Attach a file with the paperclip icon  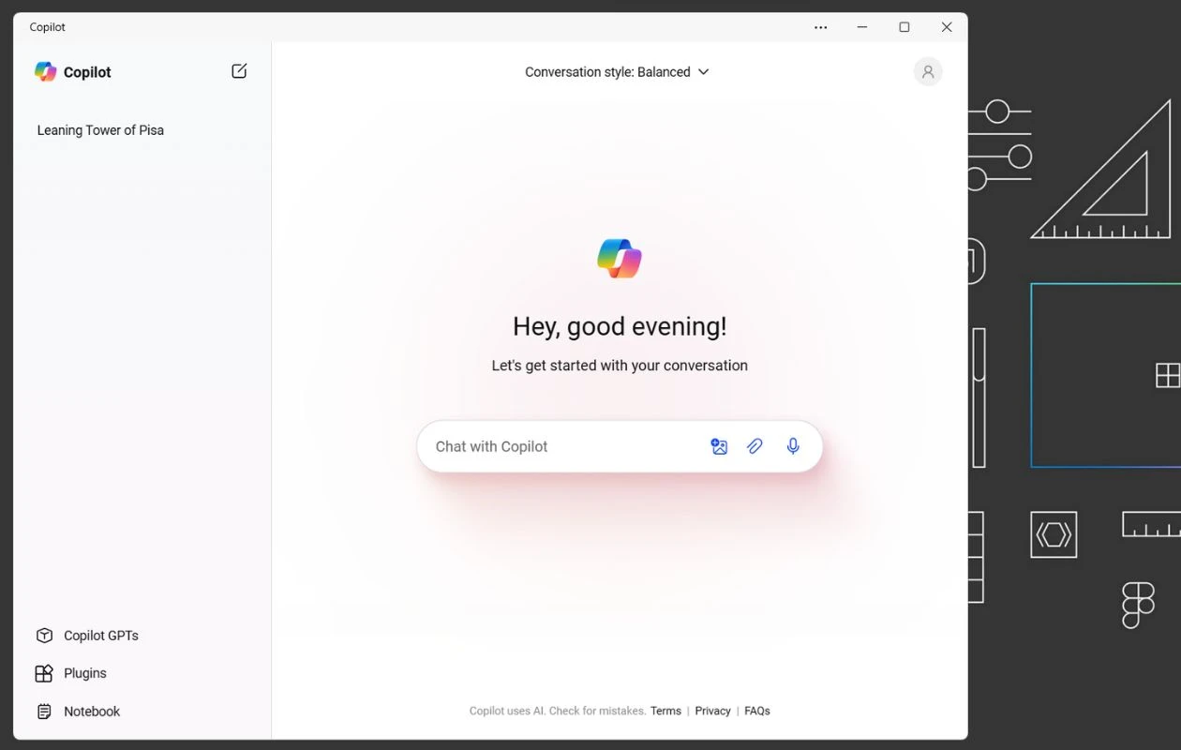click(755, 446)
